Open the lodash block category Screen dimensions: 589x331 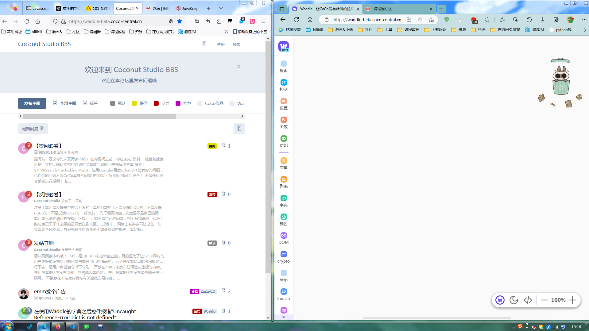pos(284,294)
